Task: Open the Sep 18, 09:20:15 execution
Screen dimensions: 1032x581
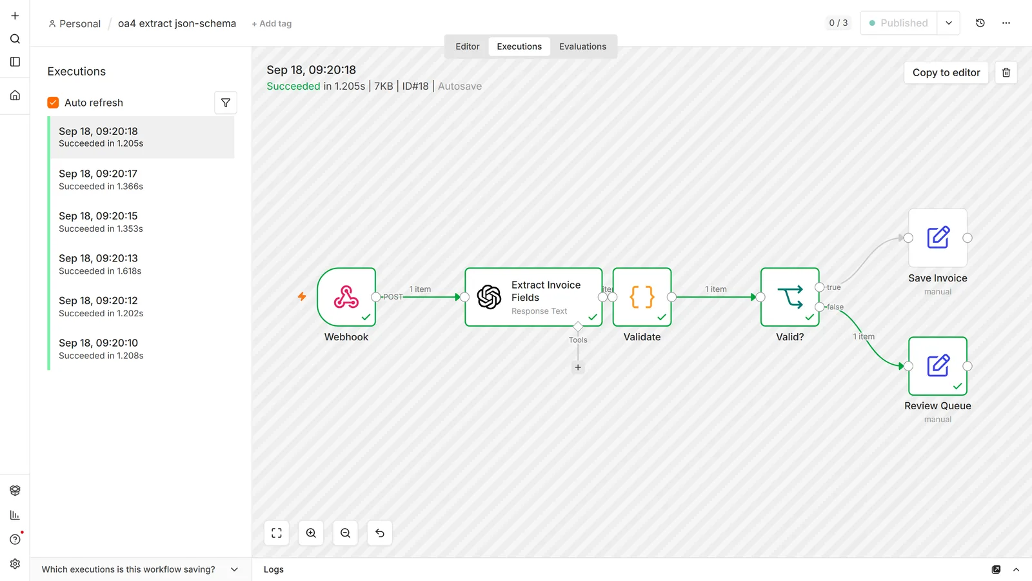Action: 142,222
